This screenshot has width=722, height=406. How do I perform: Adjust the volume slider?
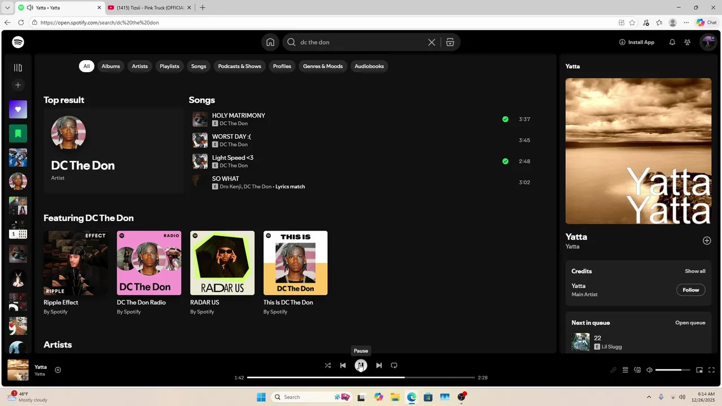point(672,370)
